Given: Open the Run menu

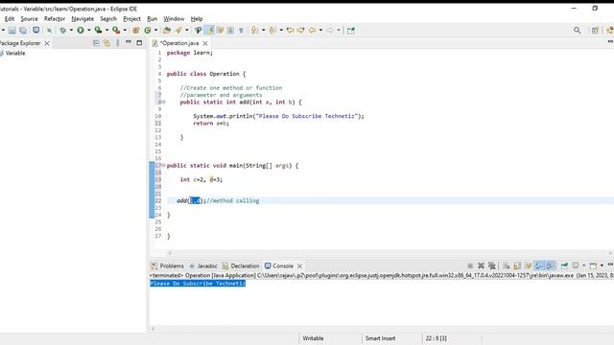Looking at the screenshot, I should (x=152, y=19).
